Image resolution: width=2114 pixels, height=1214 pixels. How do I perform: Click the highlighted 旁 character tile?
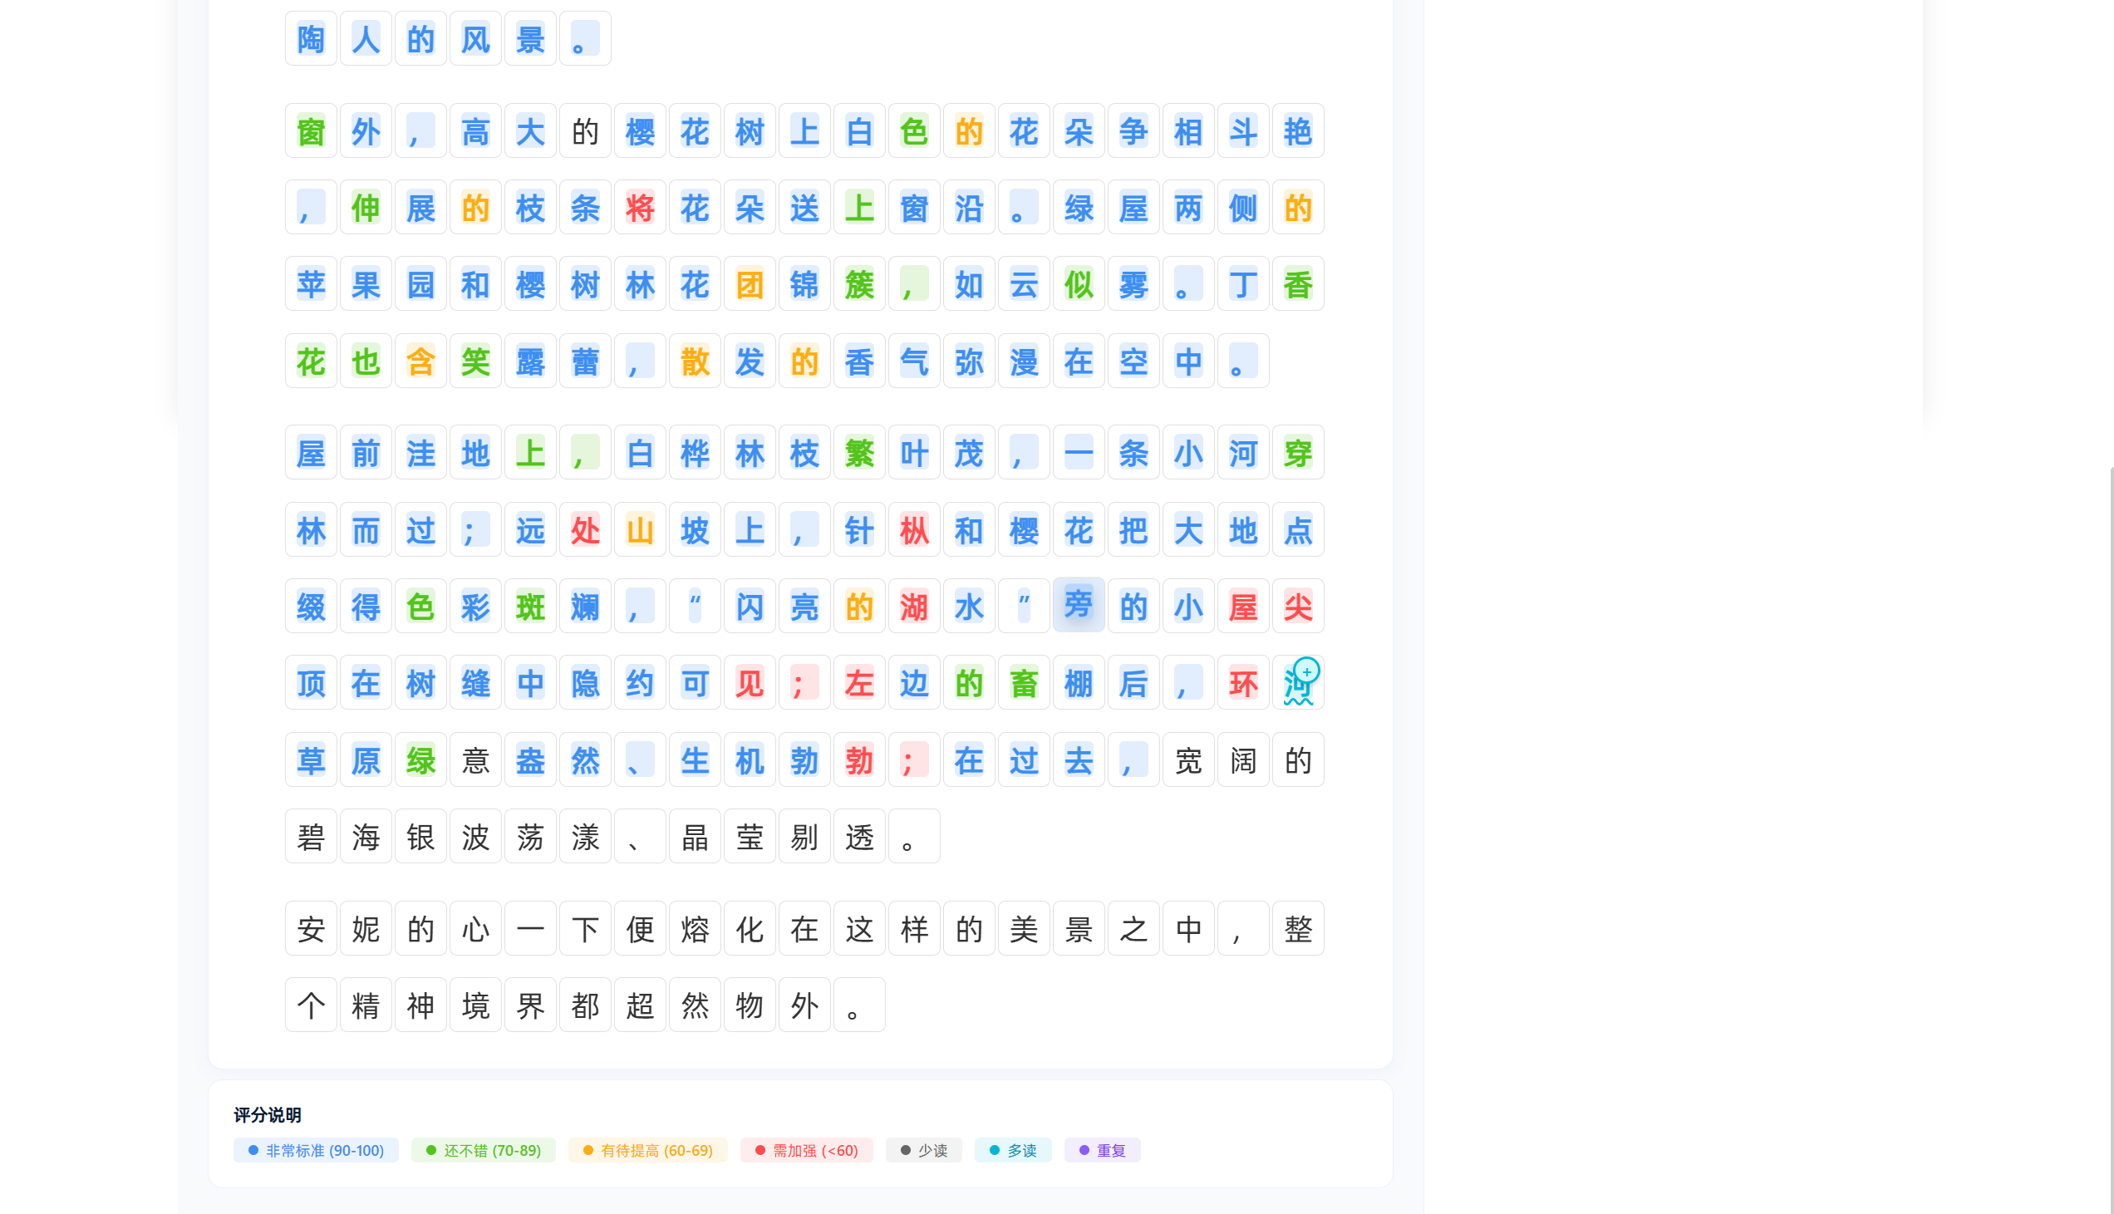click(1079, 605)
